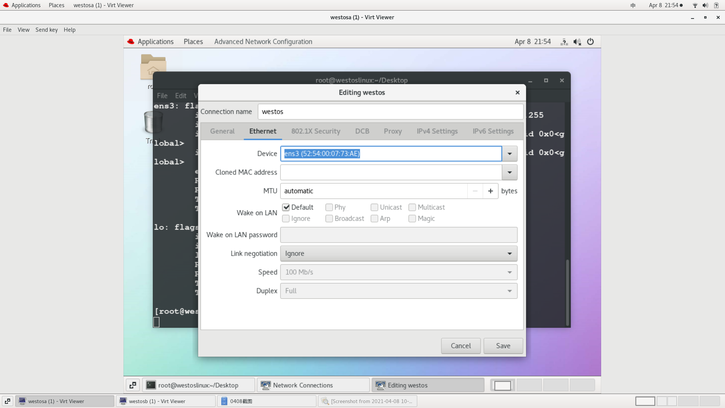Open the Duplex dropdown

[399, 291]
